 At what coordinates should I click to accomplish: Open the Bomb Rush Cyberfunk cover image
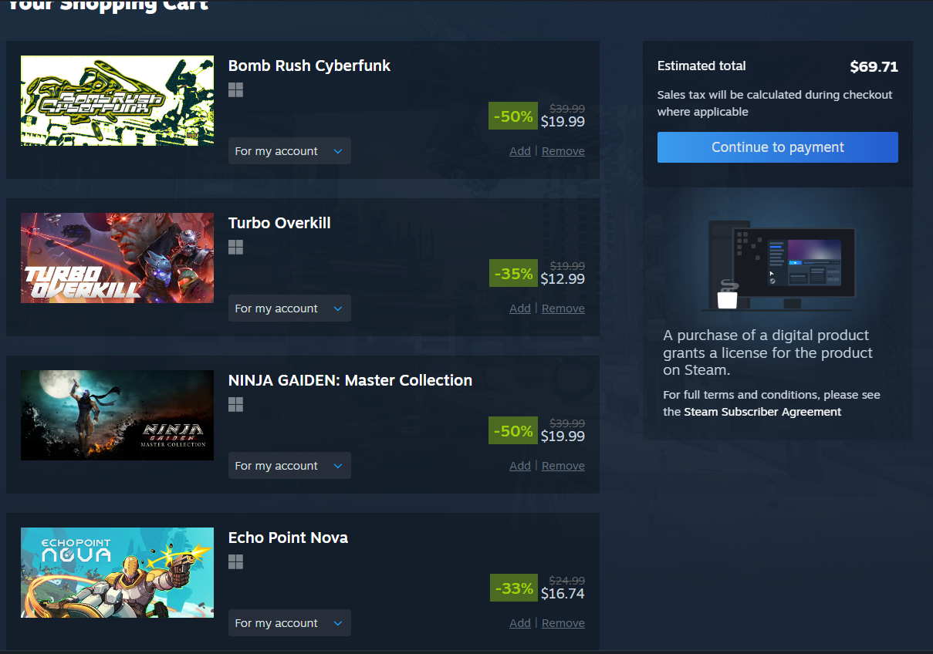tap(117, 100)
